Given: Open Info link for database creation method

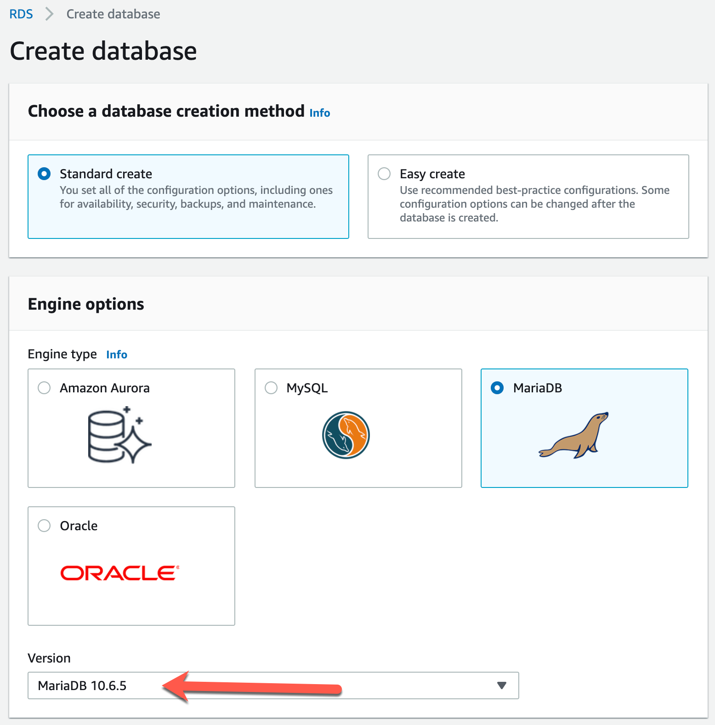Looking at the screenshot, I should coord(319,113).
